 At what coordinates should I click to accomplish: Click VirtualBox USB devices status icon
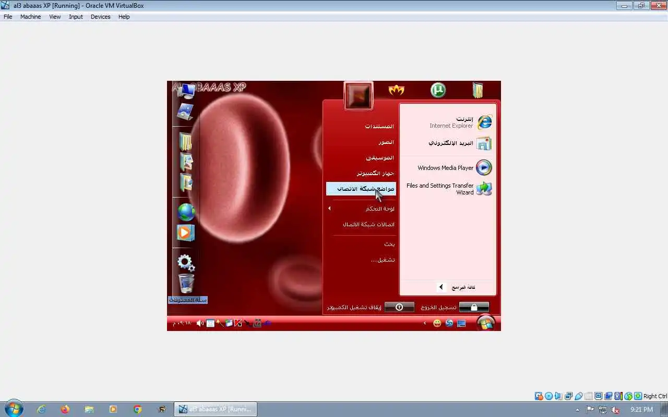(x=578, y=396)
